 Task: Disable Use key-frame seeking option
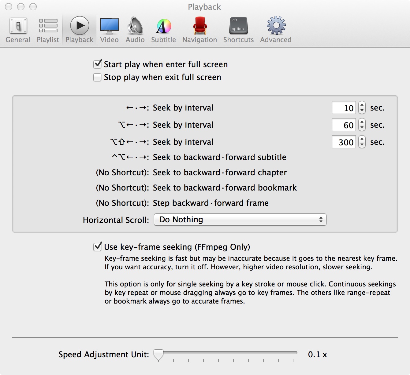point(98,247)
